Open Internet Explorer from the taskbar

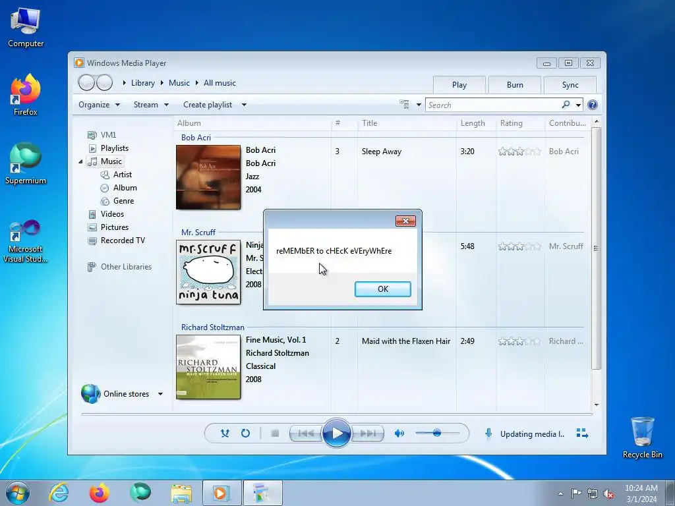tap(59, 493)
